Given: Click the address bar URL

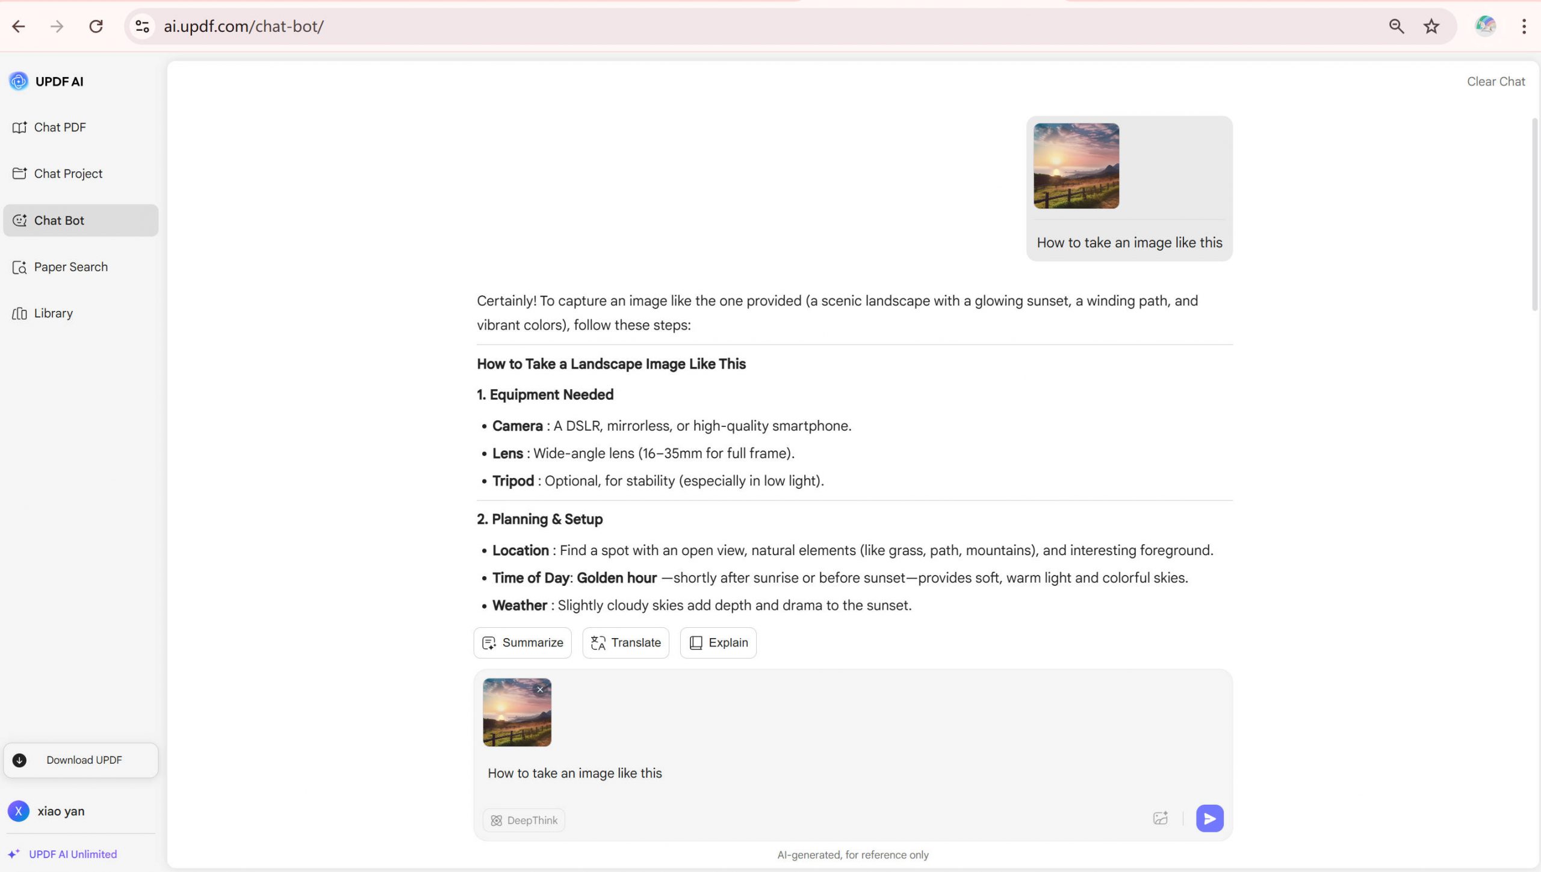Looking at the screenshot, I should click(x=244, y=26).
